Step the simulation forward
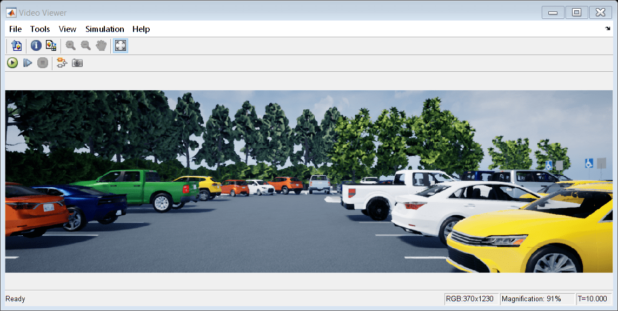The image size is (618, 311). point(27,63)
